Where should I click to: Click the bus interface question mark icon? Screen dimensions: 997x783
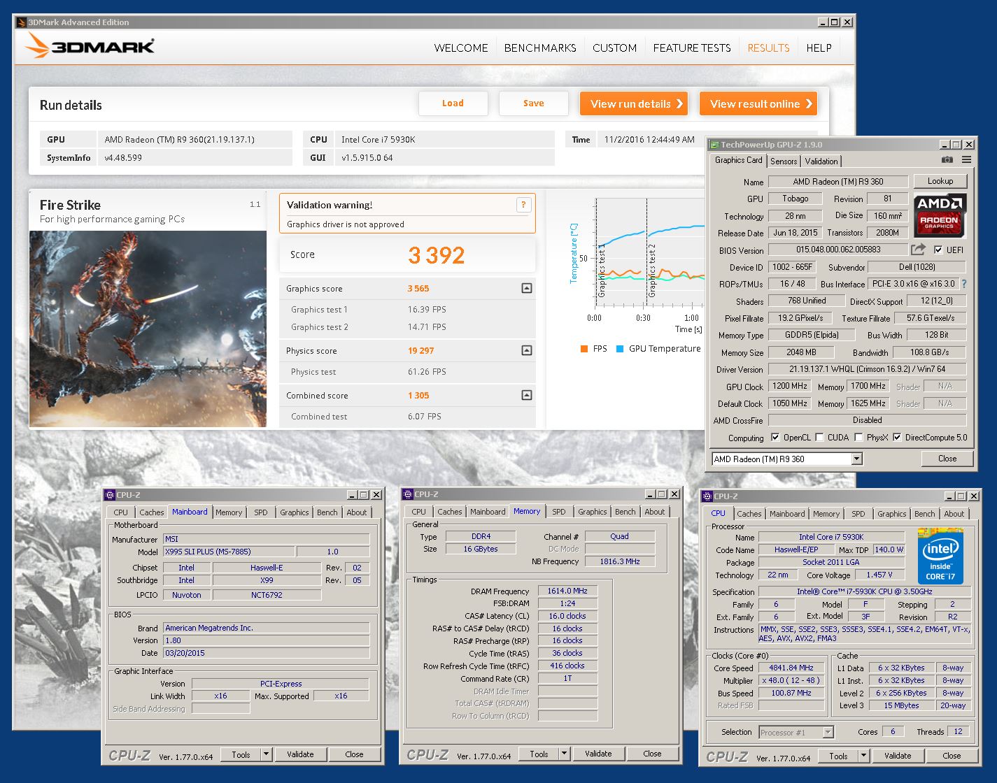pyautogui.click(x=964, y=284)
